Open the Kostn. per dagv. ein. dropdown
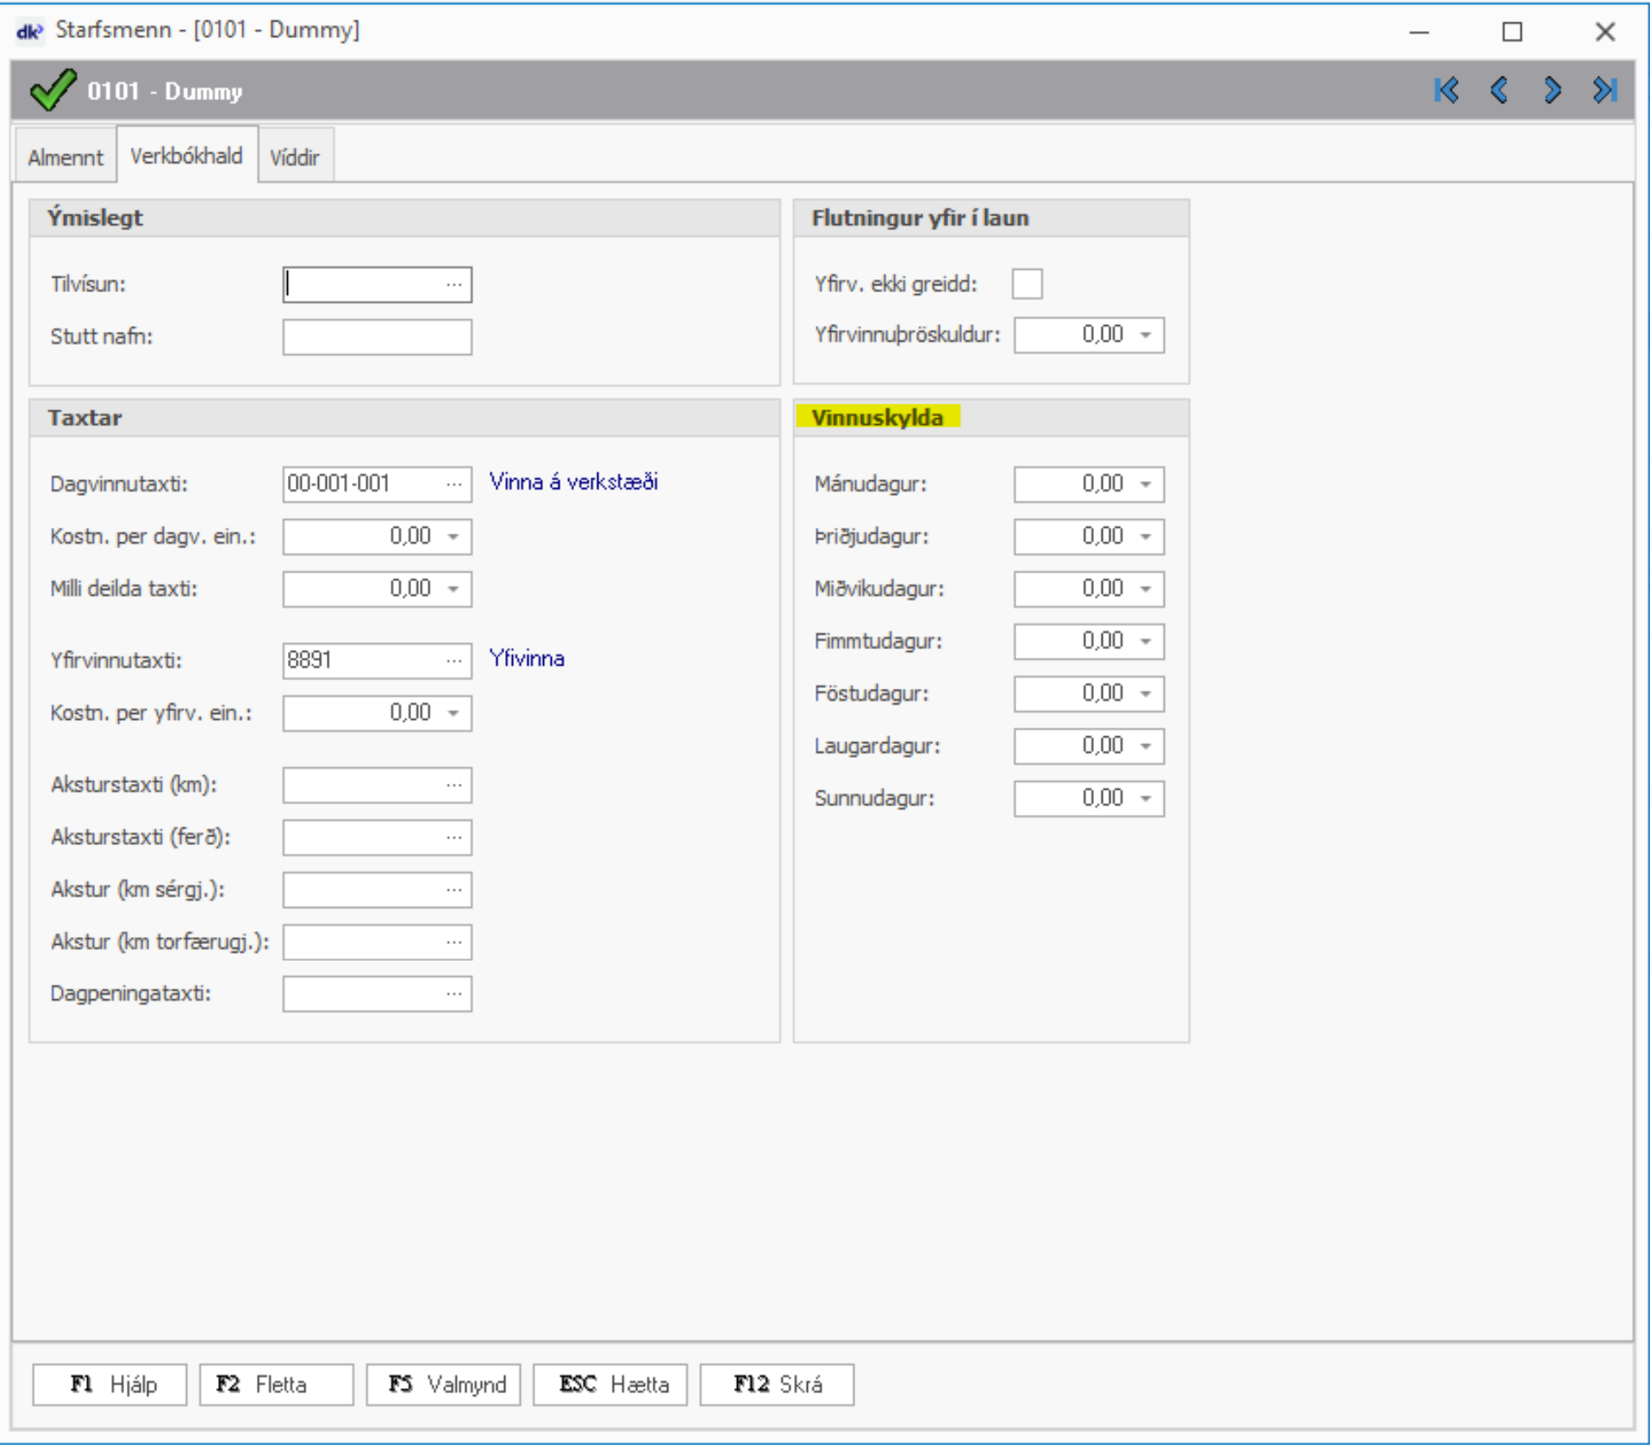The width and height of the screenshot is (1650, 1445). click(x=453, y=537)
